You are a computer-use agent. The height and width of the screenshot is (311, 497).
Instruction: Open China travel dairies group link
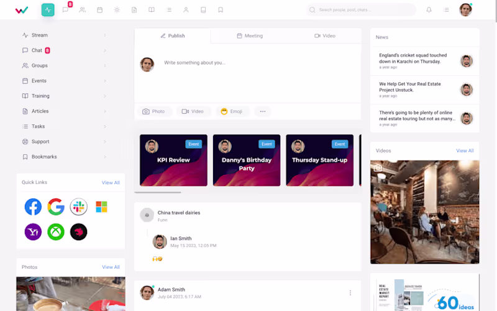pyautogui.click(x=179, y=213)
